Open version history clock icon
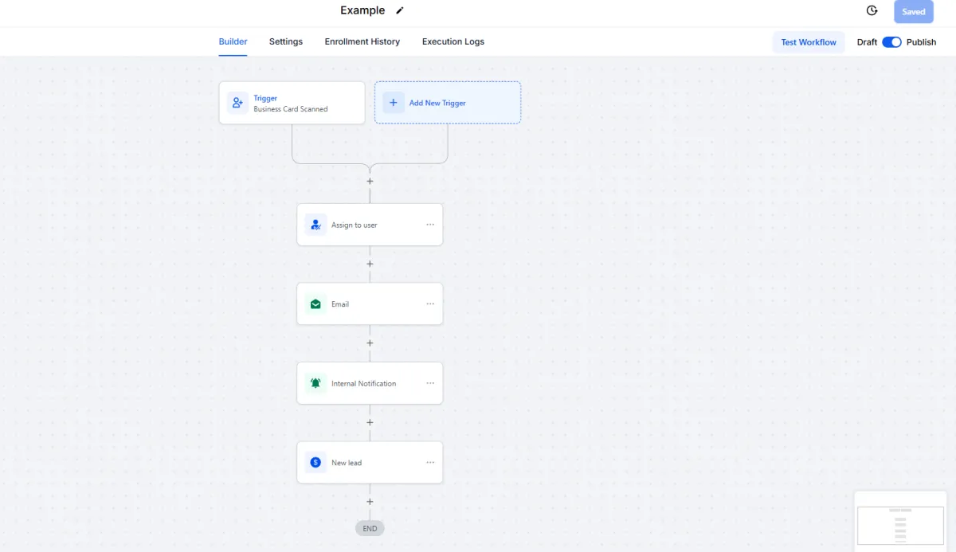The width and height of the screenshot is (956, 552). [x=872, y=11]
